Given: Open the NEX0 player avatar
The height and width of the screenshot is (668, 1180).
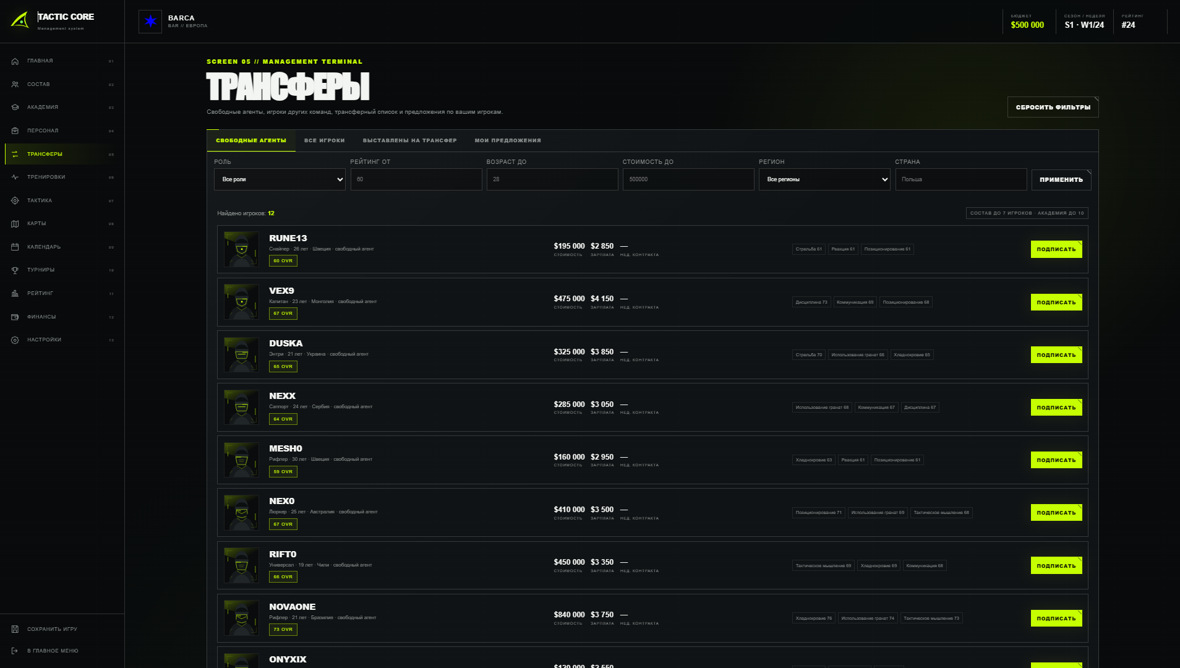Looking at the screenshot, I should [x=241, y=513].
